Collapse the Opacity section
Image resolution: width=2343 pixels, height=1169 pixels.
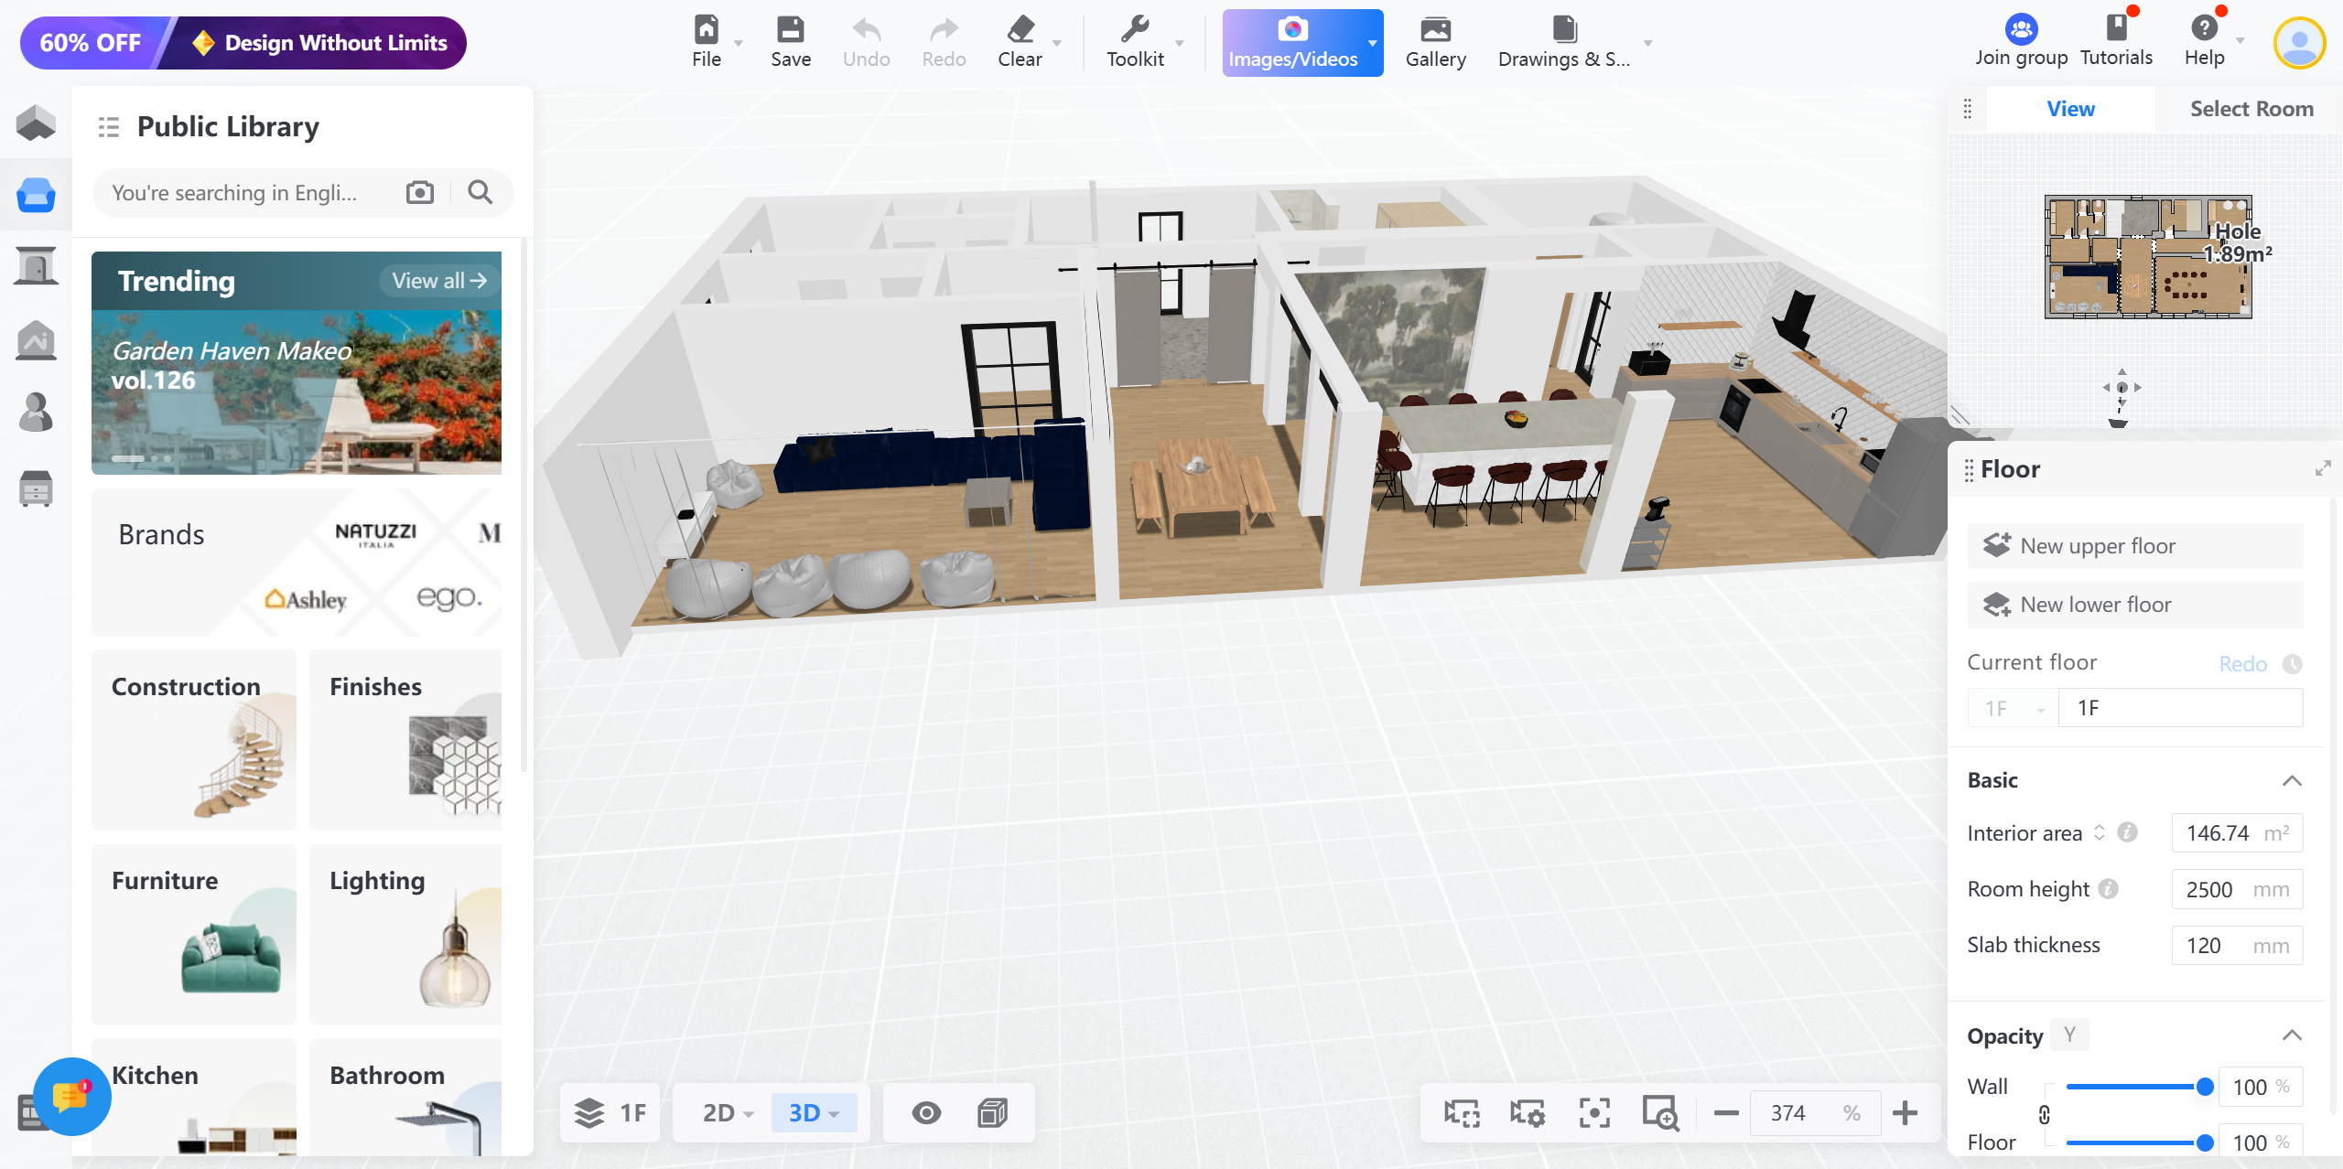coord(2292,1035)
